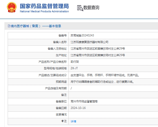
Task: Select the 境内医疗器械（备案）——基本信息 heading
Action: point(36,26)
